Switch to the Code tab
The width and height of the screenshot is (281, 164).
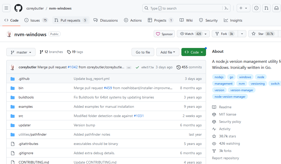[x=11, y=20]
